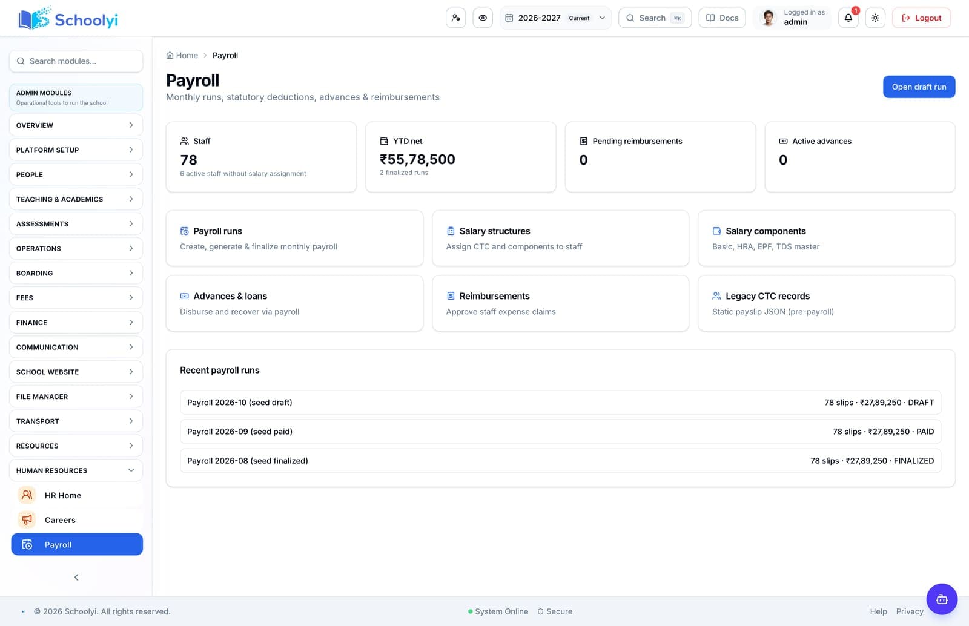Expand the FEES sidebar section
Viewport: 969px width, 626px height.
click(76, 298)
